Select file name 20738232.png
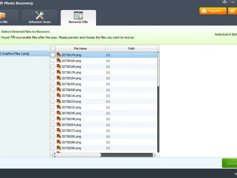Viewport: 237px width, 178px height. click(71, 107)
